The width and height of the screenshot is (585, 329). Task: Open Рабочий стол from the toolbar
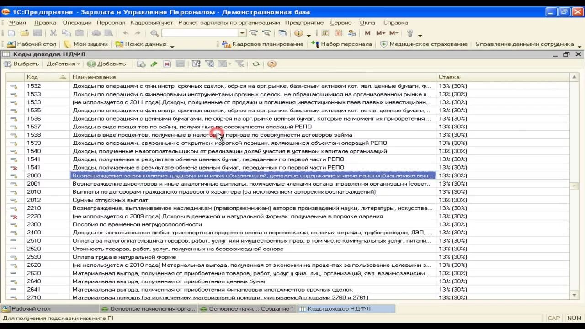(x=32, y=44)
